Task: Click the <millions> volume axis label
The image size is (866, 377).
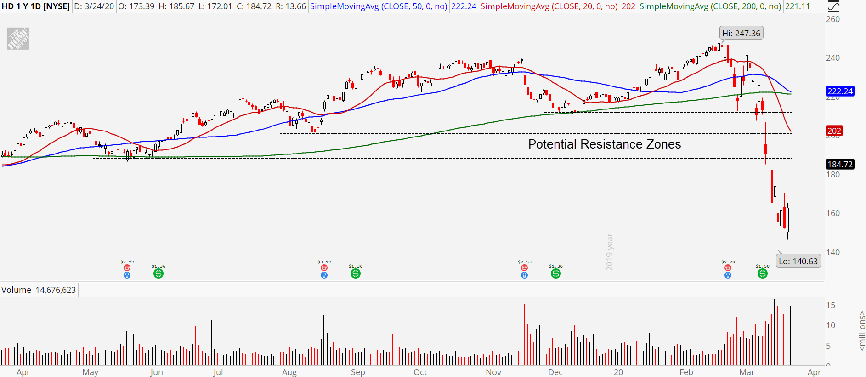Action: click(861, 331)
